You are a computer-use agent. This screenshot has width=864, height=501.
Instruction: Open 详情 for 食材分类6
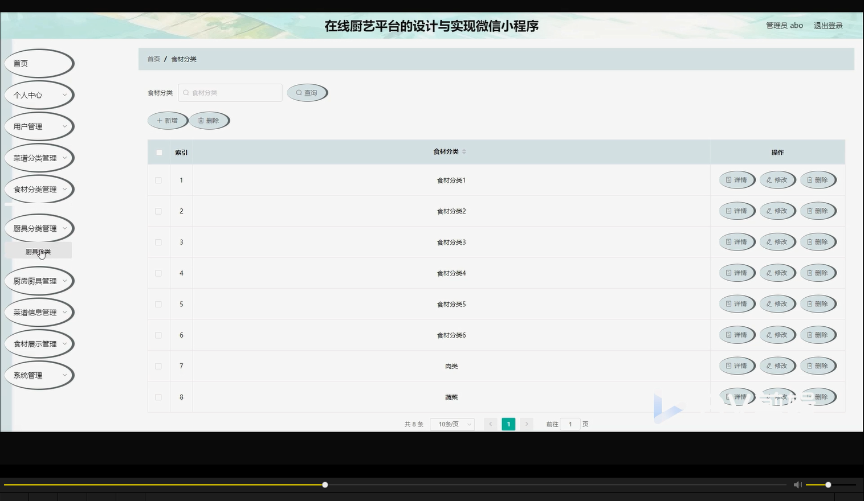point(737,335)
